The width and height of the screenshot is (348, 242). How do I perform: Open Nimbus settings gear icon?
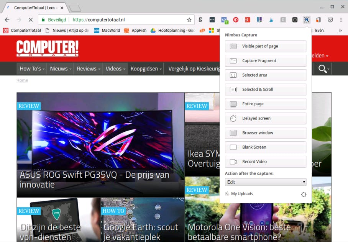304,195
